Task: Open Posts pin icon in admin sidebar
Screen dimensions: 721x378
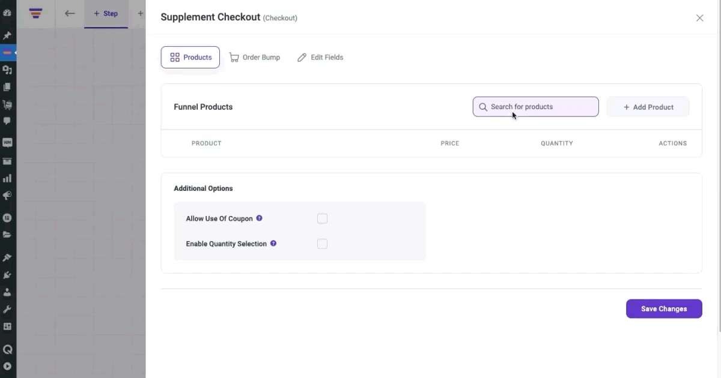Action: tap(7, 36)
